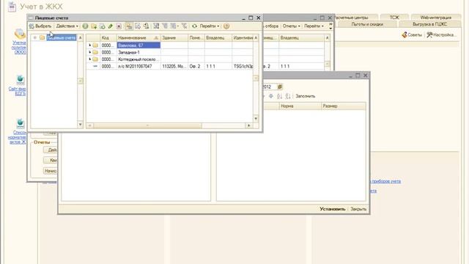This screenshot has width=469, height=264.
Task: Click the 113205, Мо... building cell
Action: coord(174,66)
